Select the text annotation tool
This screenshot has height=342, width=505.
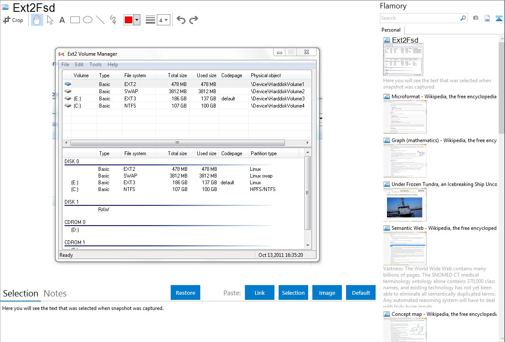(62, 20)
